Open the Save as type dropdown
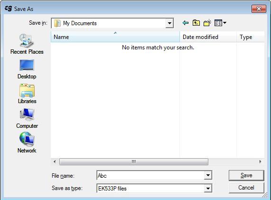The width and height of the screenshot is (271, 200). 208,188
